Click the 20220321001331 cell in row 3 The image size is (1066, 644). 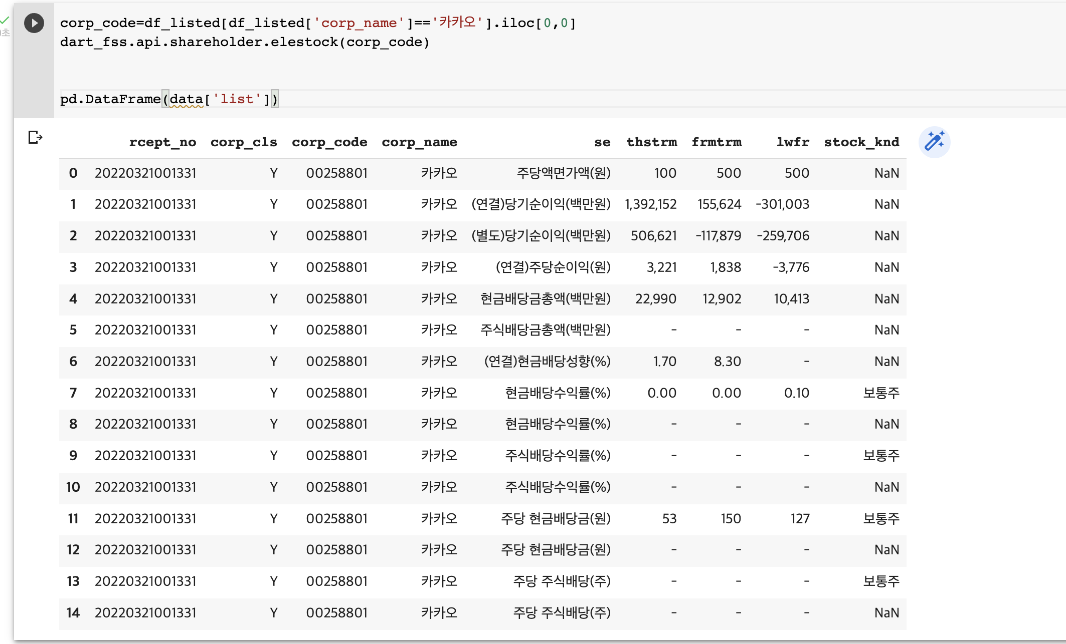click(x=145, y=267)
